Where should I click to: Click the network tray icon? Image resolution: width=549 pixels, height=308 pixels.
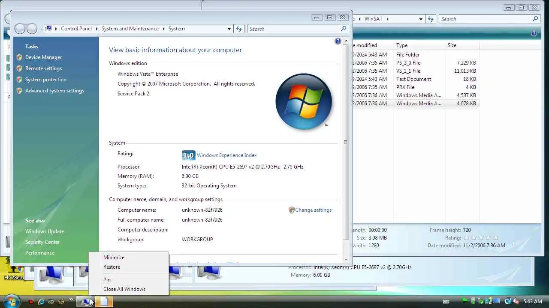(x=508, y=301)
